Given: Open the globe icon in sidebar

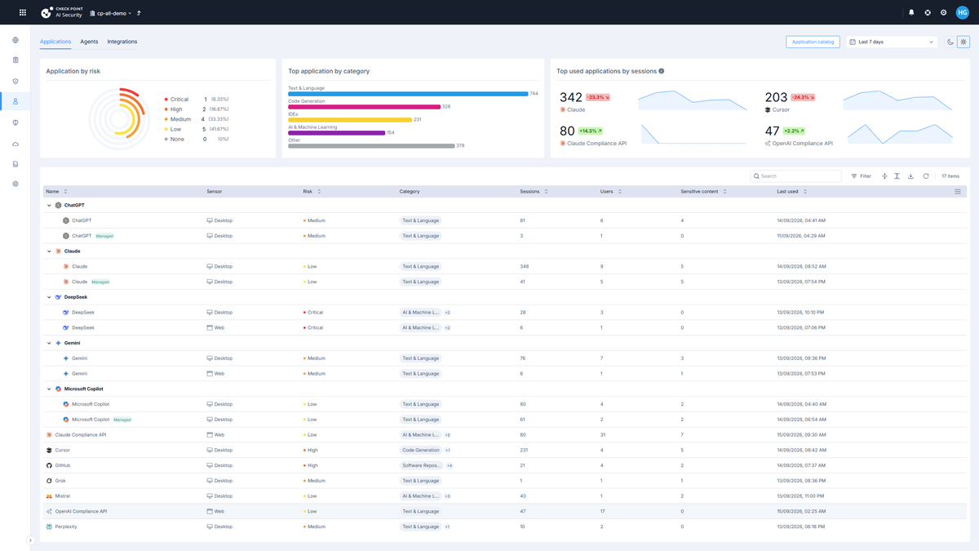Looking at the screenshot, I should (x=16, y=40).
